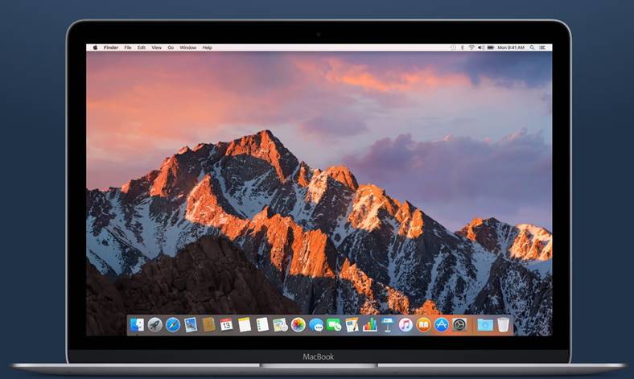This screenshot has width=634, height=379.
Task: Open the Window menu
Action: click(188, 47)
